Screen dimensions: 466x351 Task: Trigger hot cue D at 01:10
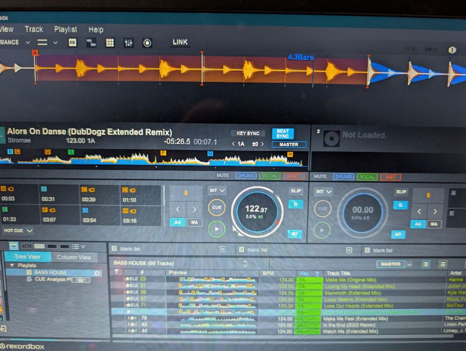click(x=141, y=195)
